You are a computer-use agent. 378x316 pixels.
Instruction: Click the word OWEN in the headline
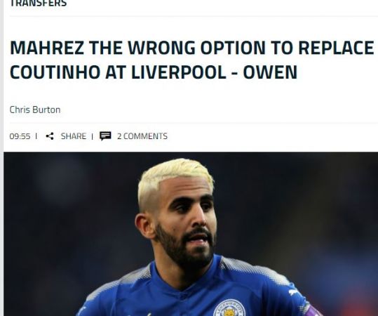(x=270, y=72)
